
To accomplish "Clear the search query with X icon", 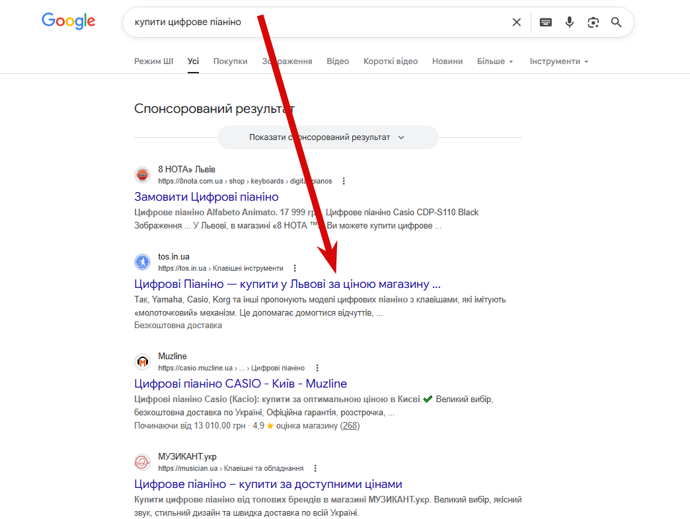I will [x=517, y=22].
